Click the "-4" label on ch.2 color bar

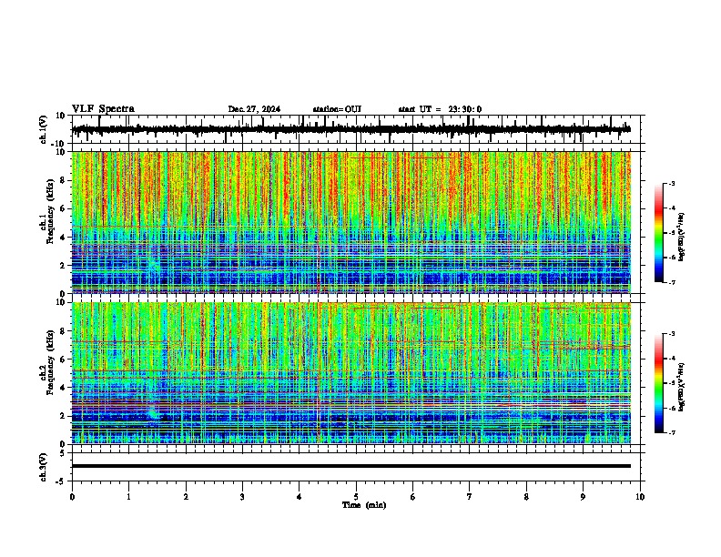pyautogui.click(x=672, y=359)
